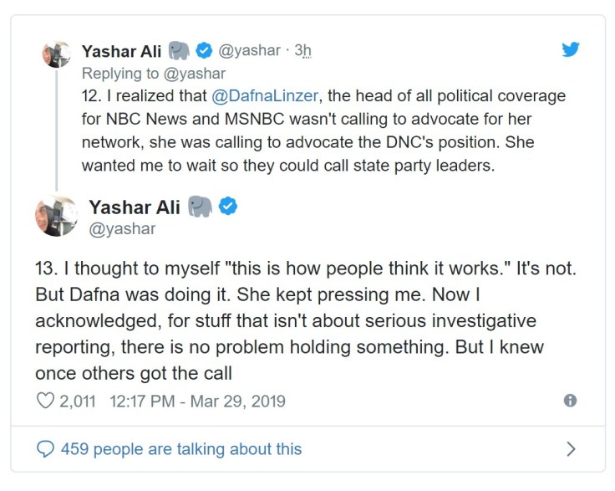615x491 pixels.
Task: Click the speech bubble conversation icon
Action: click(x=47, y=449)
